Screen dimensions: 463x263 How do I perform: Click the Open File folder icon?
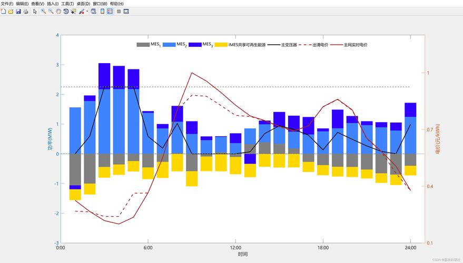coord(11,11)
